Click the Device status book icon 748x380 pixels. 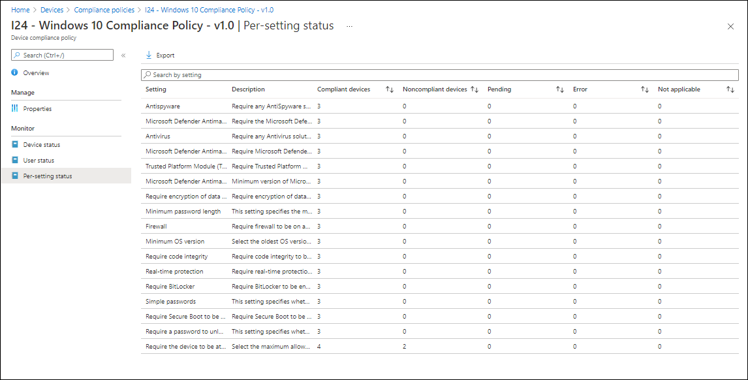point(15,144)
